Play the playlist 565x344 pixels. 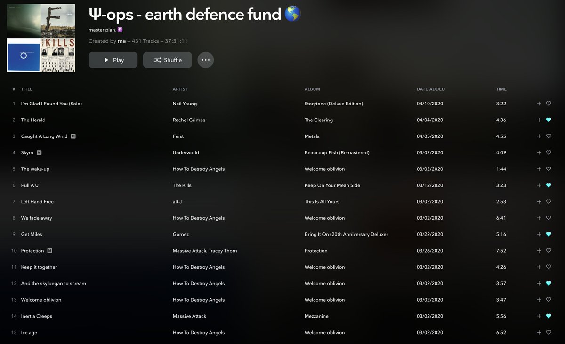click(x=113, y=60)
